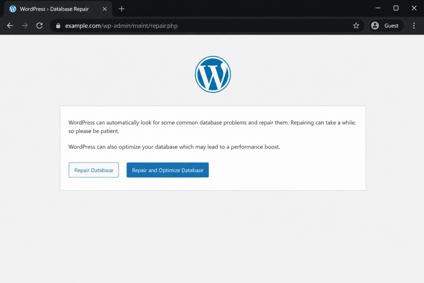Select the WordPress › Database Repair tab
The image size is (424, 283).
pos(58,9)
